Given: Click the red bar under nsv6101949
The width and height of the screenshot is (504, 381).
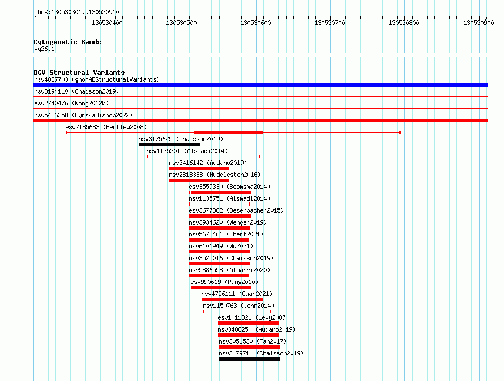Looking at the screenshot, I should tap(220, 252).
